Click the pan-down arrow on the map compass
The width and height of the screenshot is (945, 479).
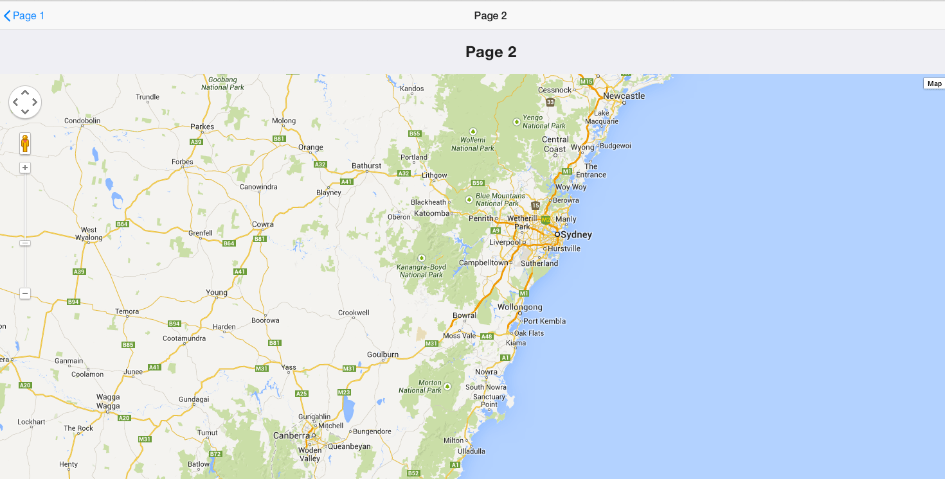click(x=25, y=110)
